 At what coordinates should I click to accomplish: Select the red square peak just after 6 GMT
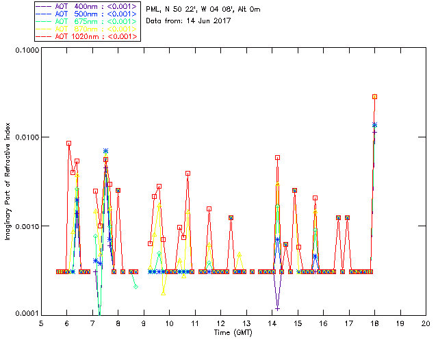tap(68, 143)
